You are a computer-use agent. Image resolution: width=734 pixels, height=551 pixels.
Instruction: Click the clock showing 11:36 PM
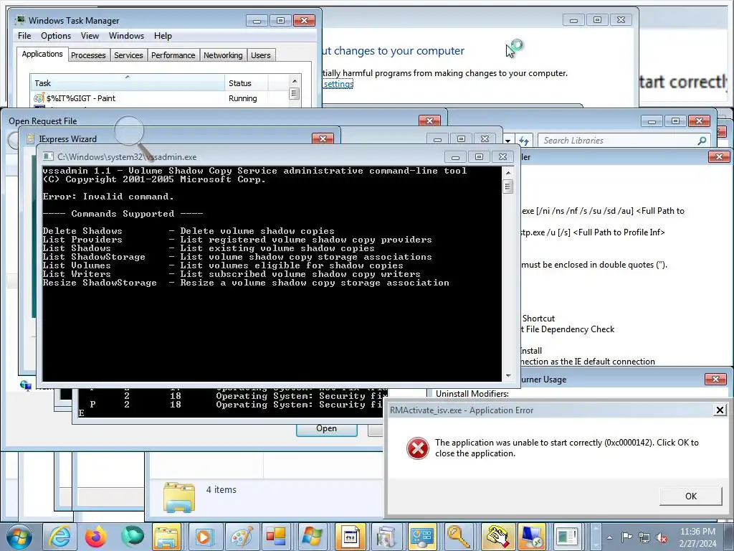(697, 532)
